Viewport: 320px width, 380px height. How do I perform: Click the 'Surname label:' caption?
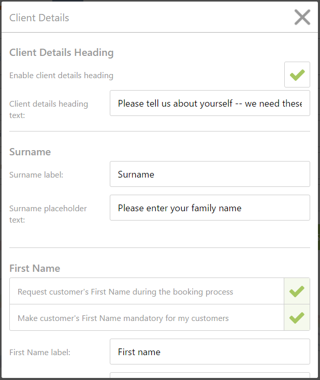[x=36, y=175]
